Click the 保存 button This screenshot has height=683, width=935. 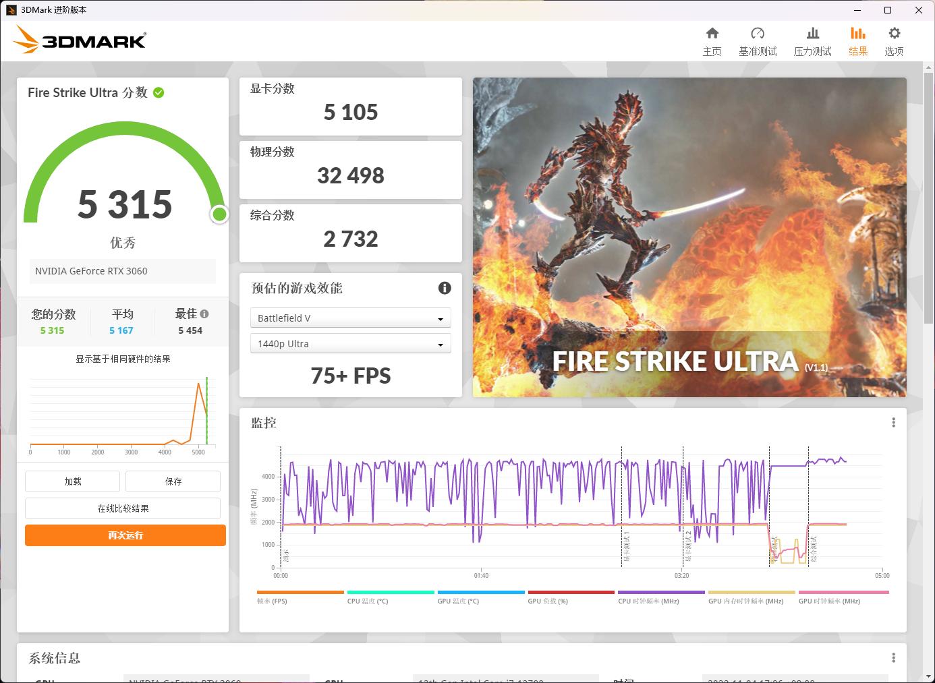(173, 481)
